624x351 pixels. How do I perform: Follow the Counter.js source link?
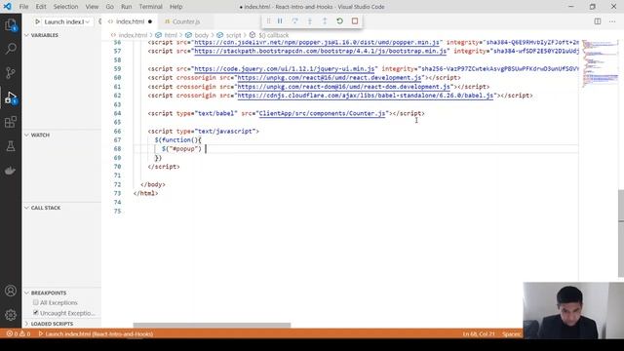click(323, 113)
